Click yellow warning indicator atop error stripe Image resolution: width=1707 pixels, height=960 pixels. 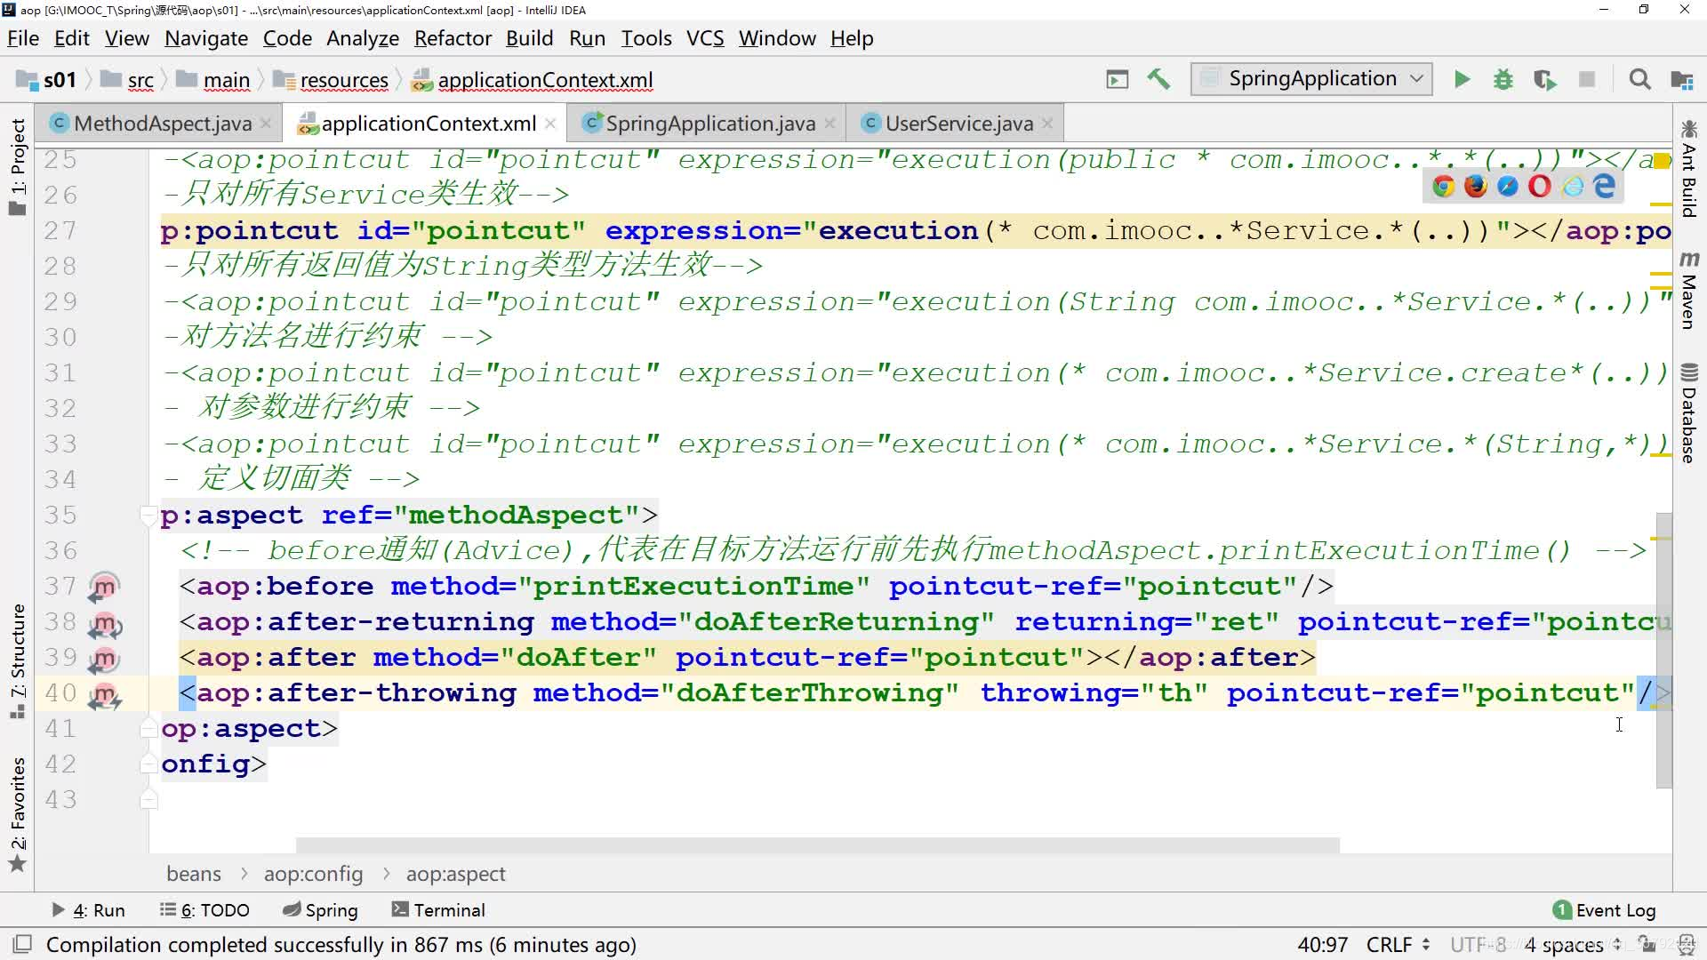(x=1662, y=161)
